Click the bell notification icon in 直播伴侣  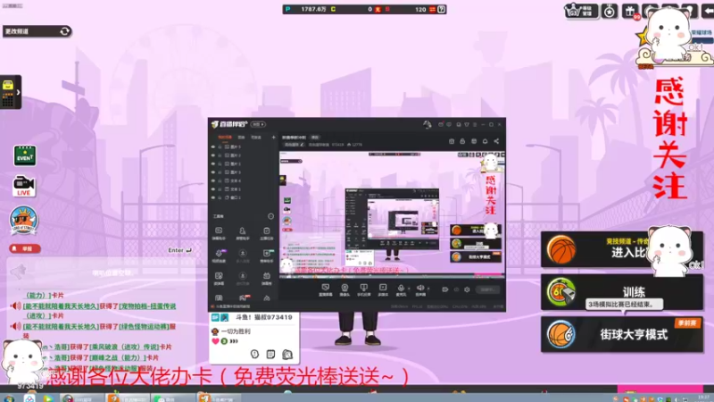485,141
